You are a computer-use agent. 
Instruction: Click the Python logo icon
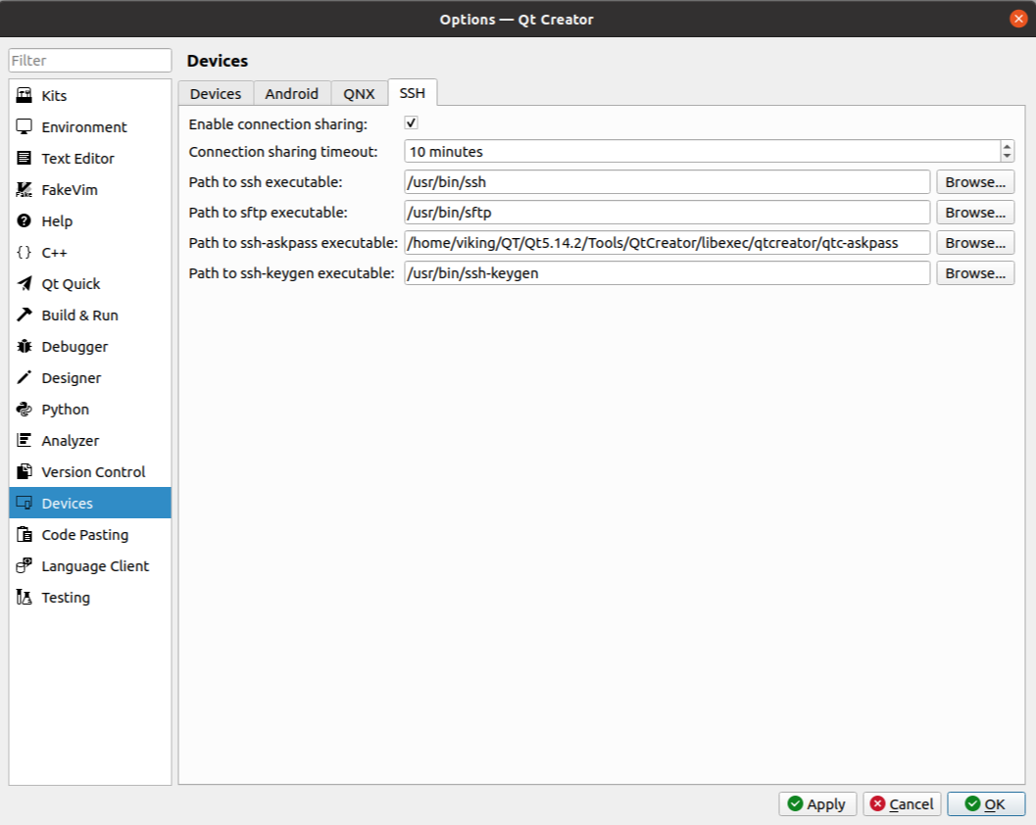(x=24, y=409)
